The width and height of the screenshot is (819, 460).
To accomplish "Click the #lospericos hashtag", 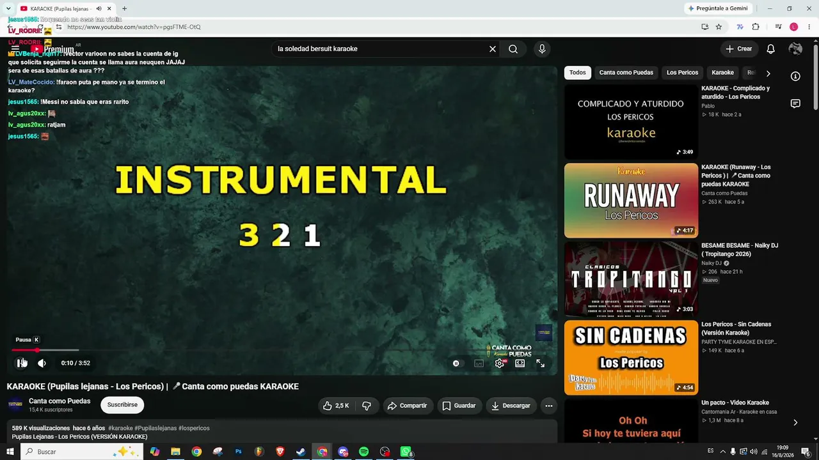I will (x=194, y=428).
